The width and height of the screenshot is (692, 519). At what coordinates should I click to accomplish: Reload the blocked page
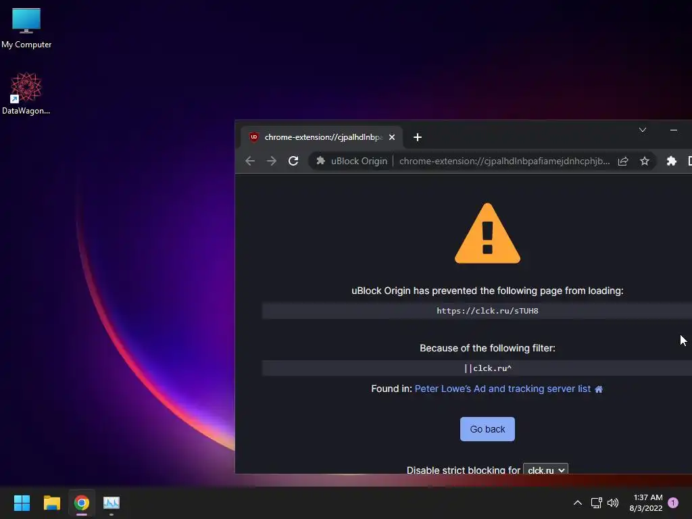click(x=293, y=161)
